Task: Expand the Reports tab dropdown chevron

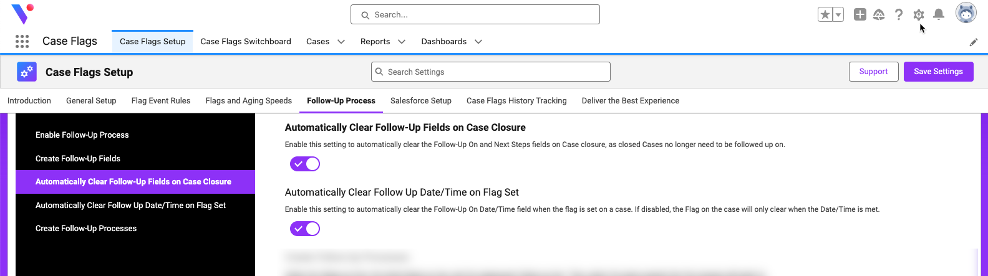Action: (x=402, y=42)
